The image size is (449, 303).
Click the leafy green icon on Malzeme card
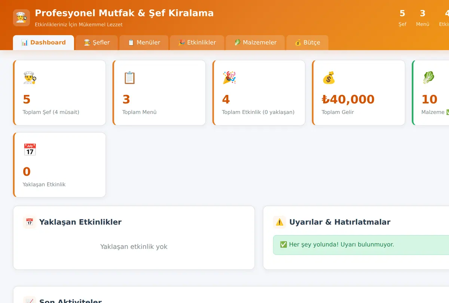428,78
